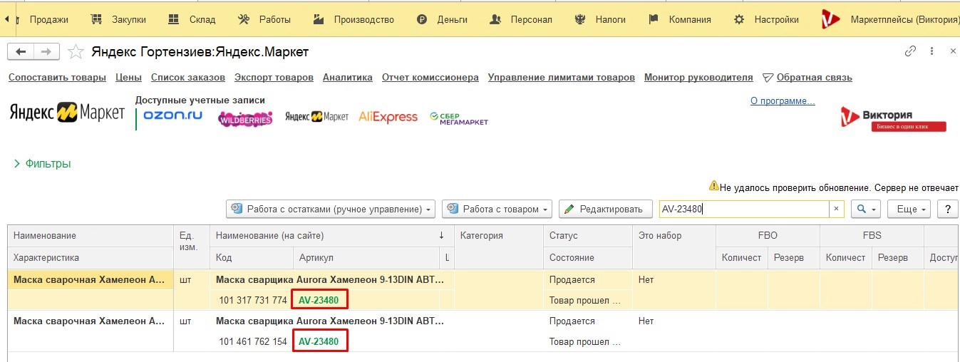Select code 101 461 762 154 cell
The height and width of the screenshot is (362, 960).
pos(252,341)
